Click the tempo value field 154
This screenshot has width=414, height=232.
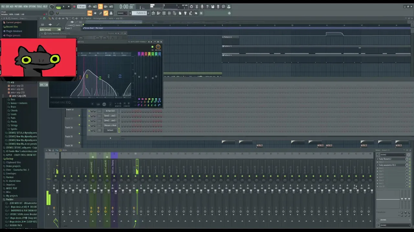pyautogui.click(x=81, y=6)
